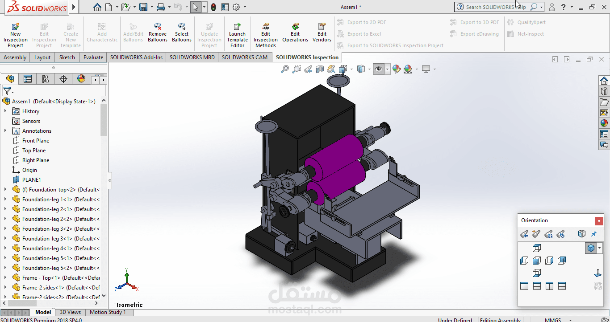This screenshot has width=610, height=322.
Task: Open the Evaluate ribbon tab
Action: tap(93, 57)
